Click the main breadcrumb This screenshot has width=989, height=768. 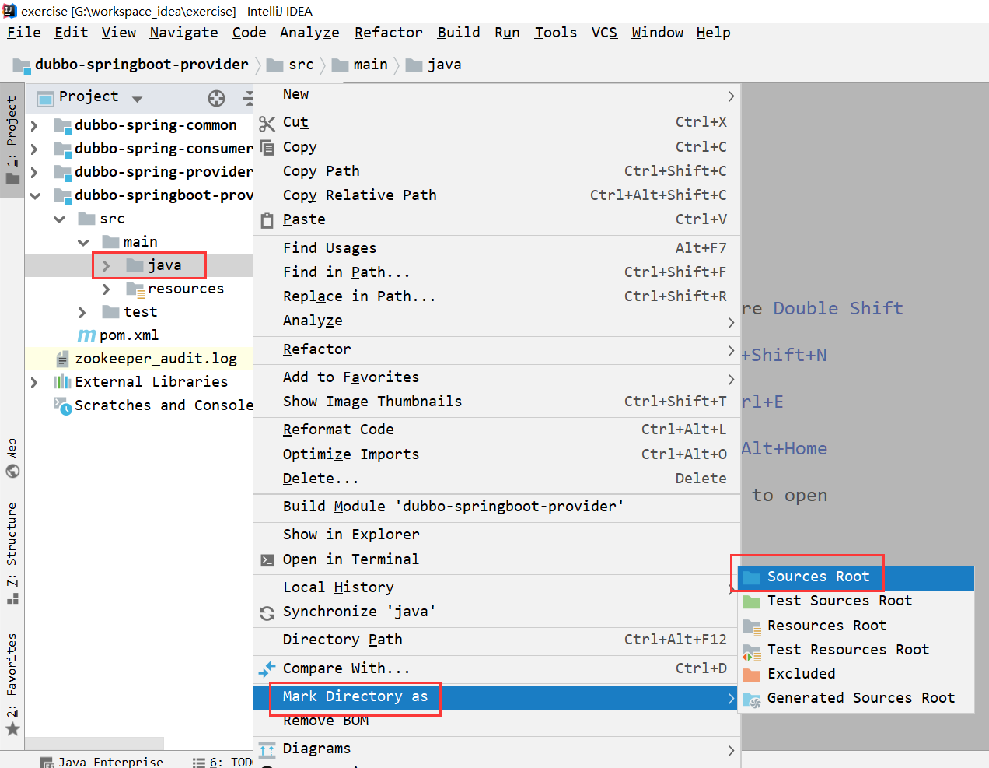tap(360, 65)
